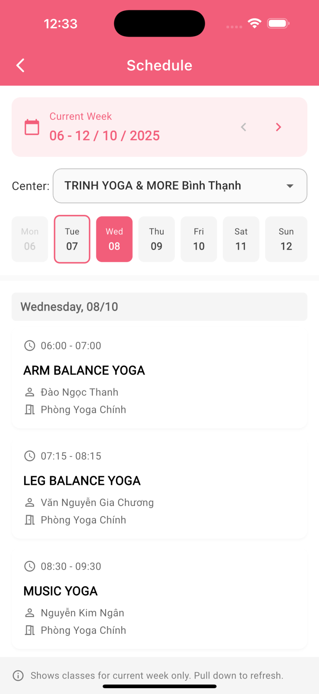Viewport: 319px width, 694px height.
Task: Open the Center dropdown arrow
Action: (x=290, y=186)
